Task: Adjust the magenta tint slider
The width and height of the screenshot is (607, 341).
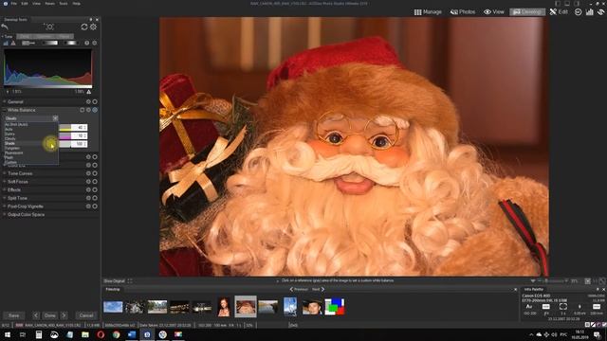Action: pyautogui.click(x=65, y=136)
